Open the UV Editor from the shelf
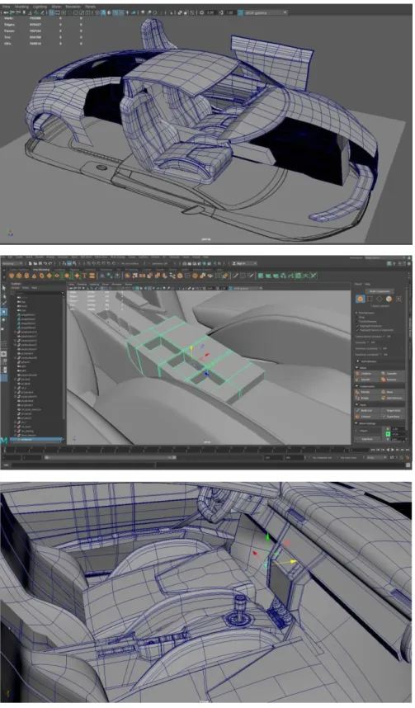Viewport: 415px width, 708px height. pyautogui.click(x=298, y=276)
